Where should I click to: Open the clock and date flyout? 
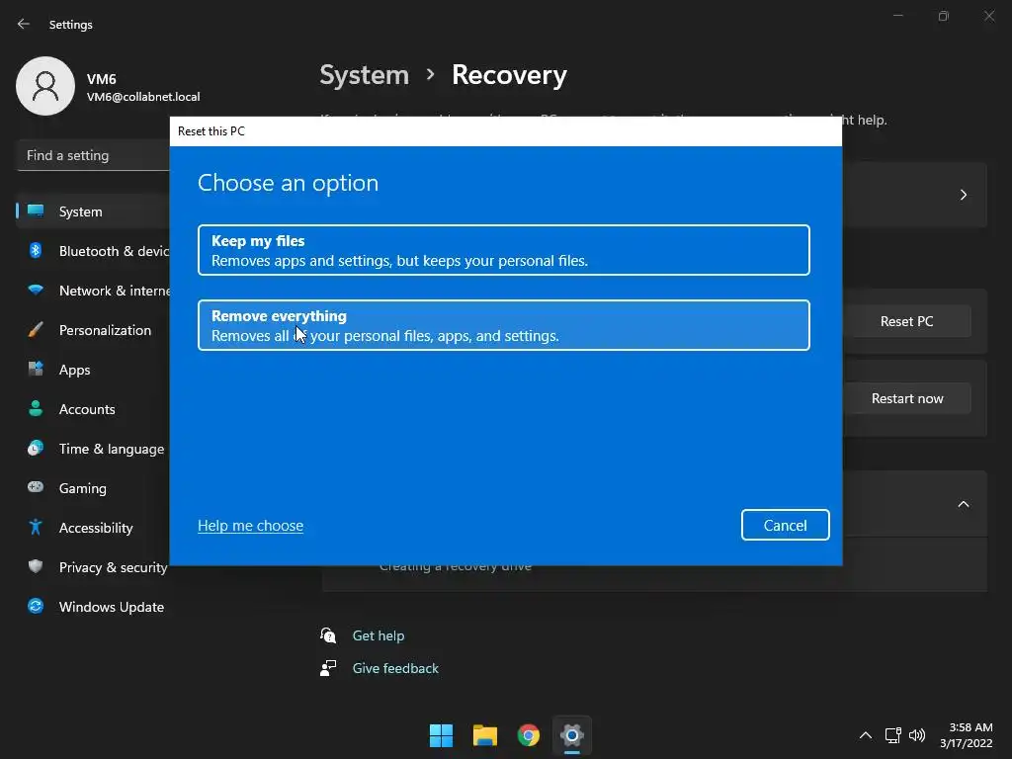[967, 735]
